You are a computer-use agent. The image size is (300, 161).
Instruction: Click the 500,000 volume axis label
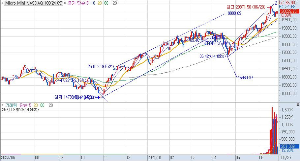point(288,139)
